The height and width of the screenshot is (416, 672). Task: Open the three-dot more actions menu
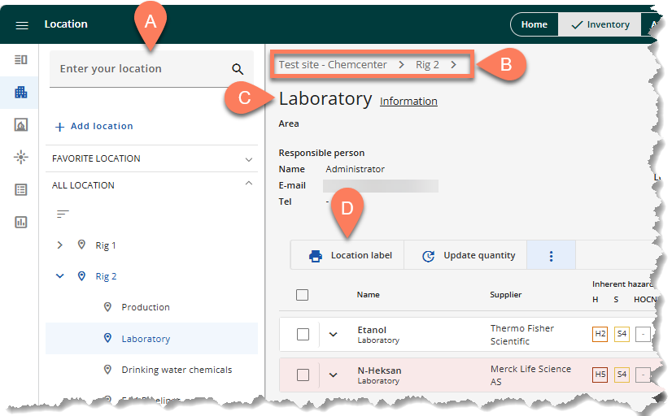point(551,256)
